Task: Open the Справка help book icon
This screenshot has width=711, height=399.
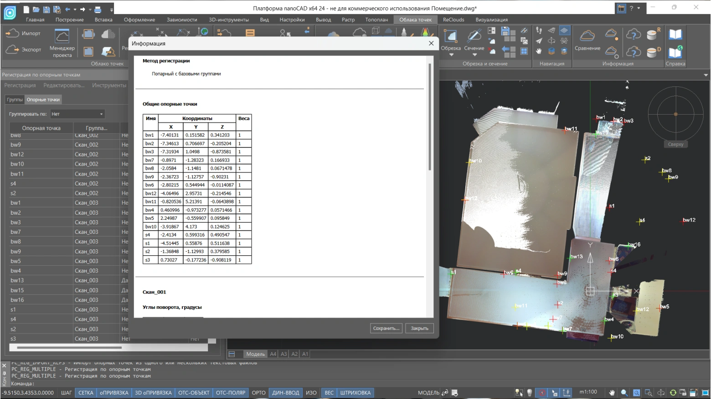Action: point(675,35)
